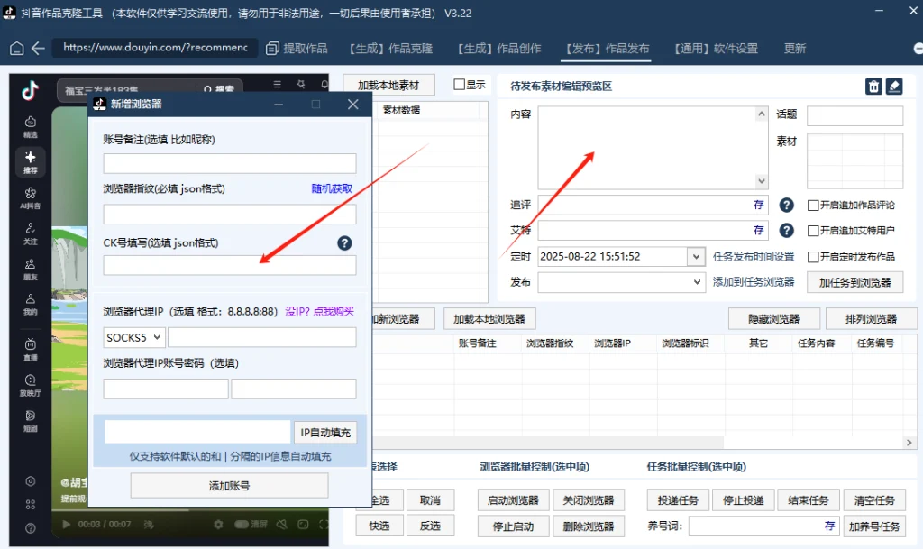Click the 排列浏览器 button

point(871,319)
